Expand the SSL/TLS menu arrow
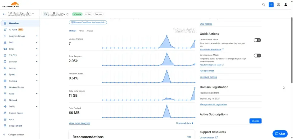The width and height of the screenshot is (293, 139). click(x=37, y=55)
